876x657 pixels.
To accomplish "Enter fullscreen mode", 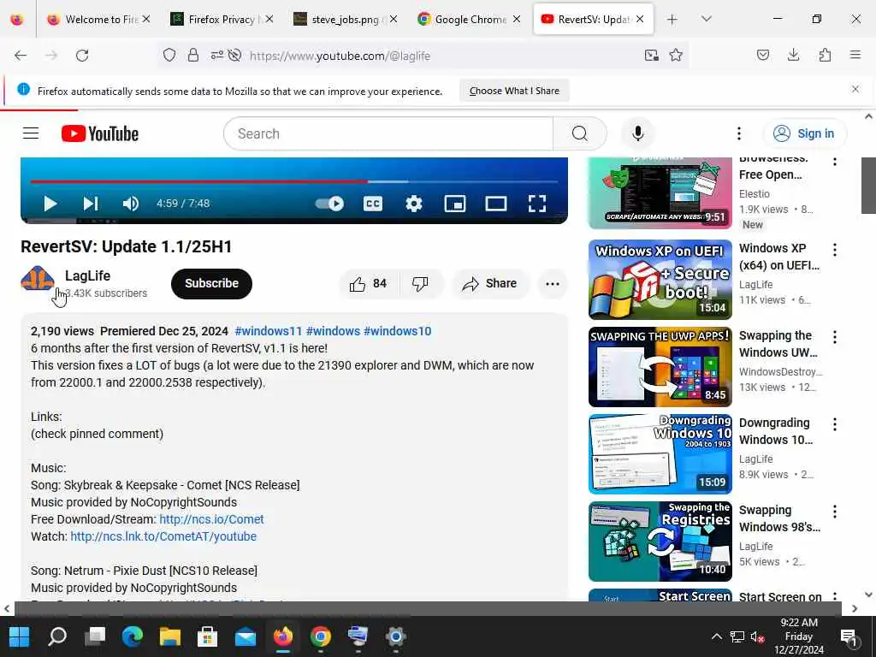I will pos(537,204).
